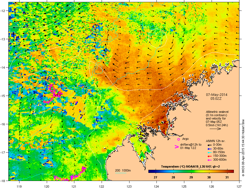The height and width of the screenshot is (189, 245).
Task: Click the latitude axis label '-18'
Action: 3,181
